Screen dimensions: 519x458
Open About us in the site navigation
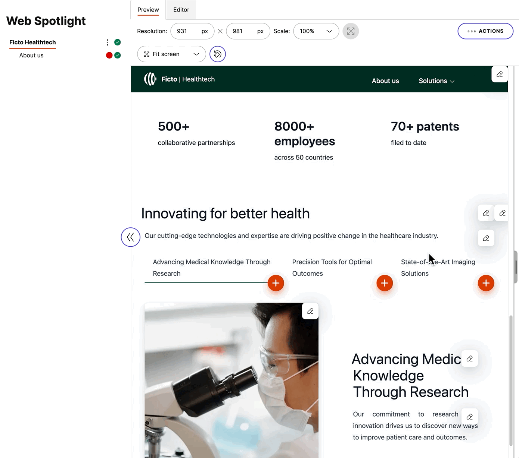coord(385,80)
